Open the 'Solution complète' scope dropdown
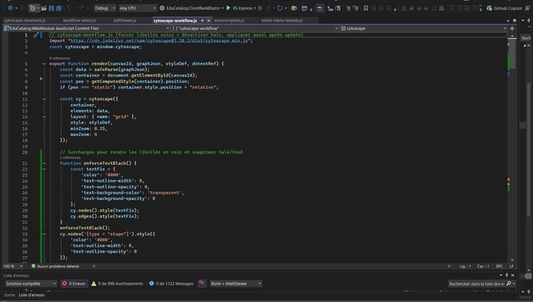533x302 pixels. coord(31,283)
